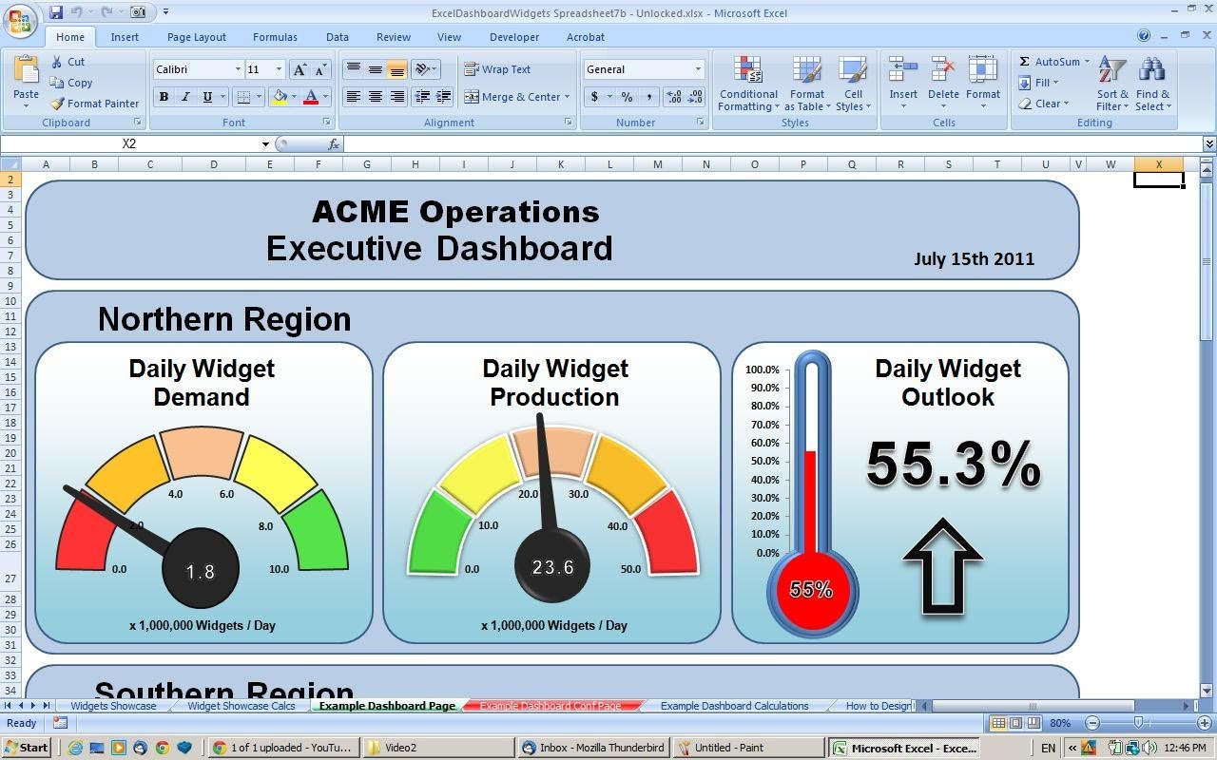Click the Office Button logo
Screen dimensions: 1217x760
20,19
